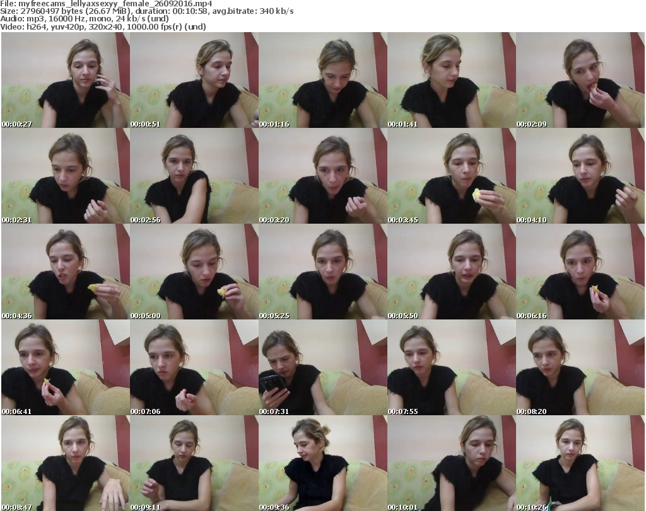Click the file name text ending in 26092016.mp4
The height and width of the screenshot is (511, 646).
tap(115, 4)
